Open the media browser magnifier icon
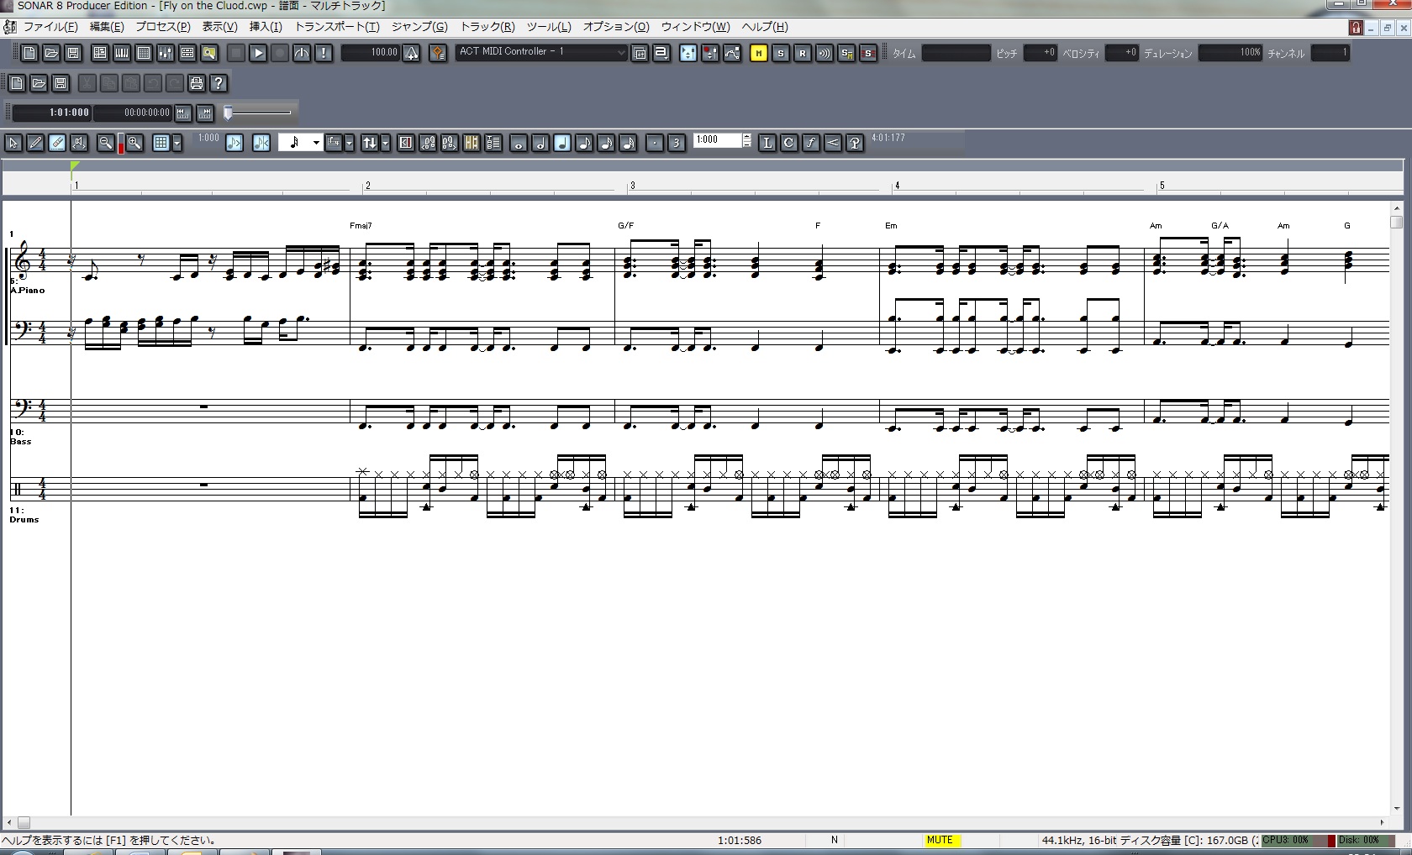Image resolution: width=1412 pixels, height=855 pixels. coord(209,53)
